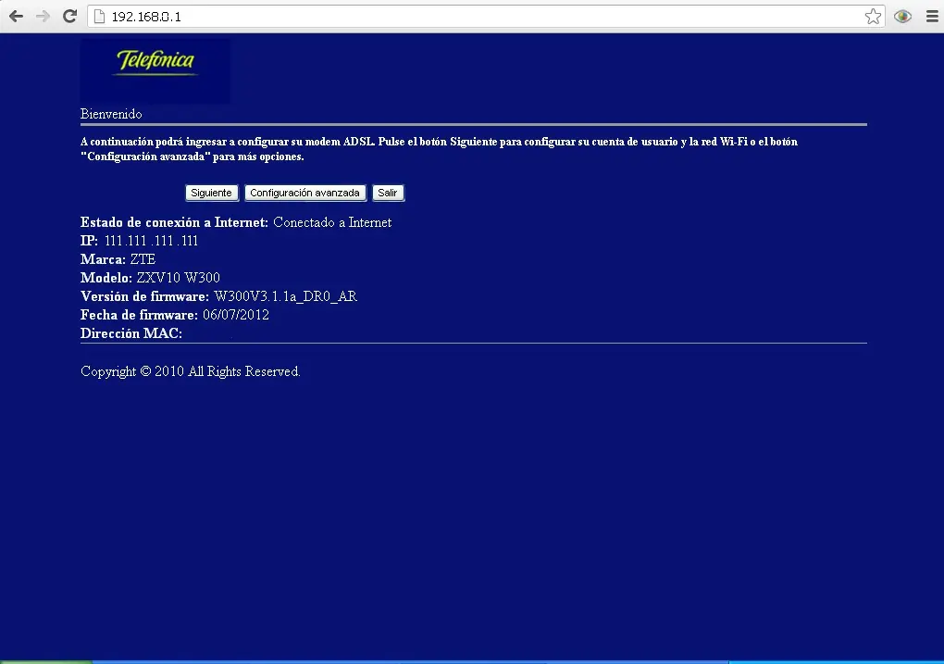Click the model text ZXV10 W300
The width and height of the screenshot is (944, 664).
pos(179,278)
